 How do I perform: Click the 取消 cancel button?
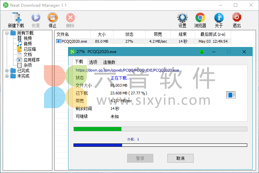pyautogui.click(x=180, y=158)
